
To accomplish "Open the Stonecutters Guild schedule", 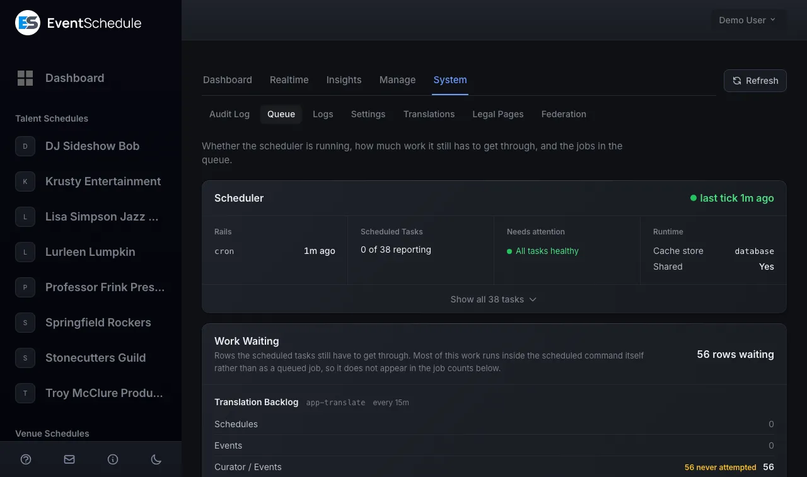I will pos(96,358).
